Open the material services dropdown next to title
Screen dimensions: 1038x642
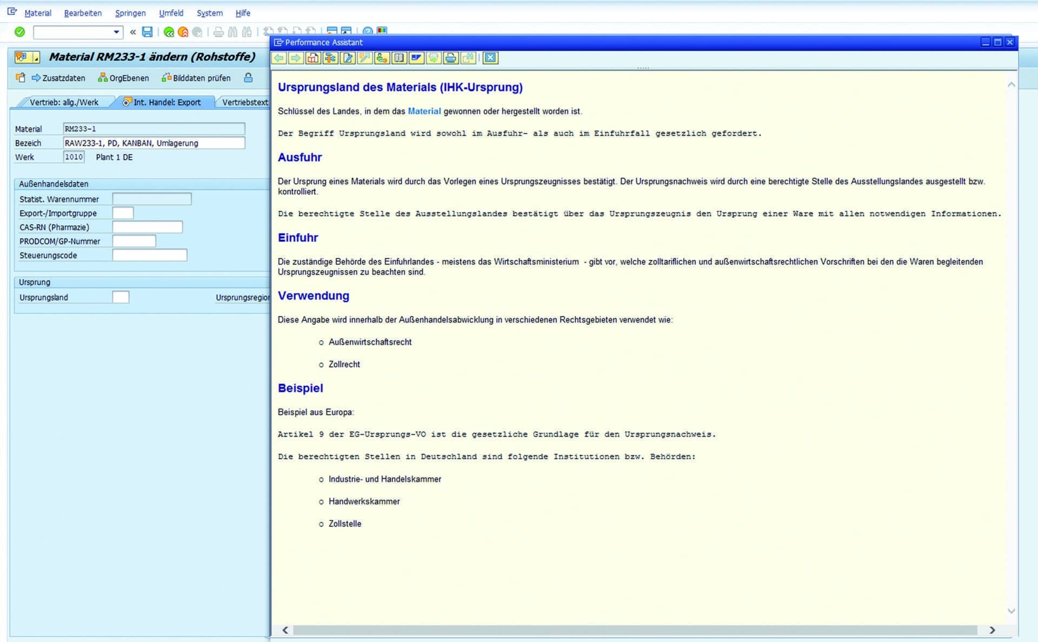(36, 57)
